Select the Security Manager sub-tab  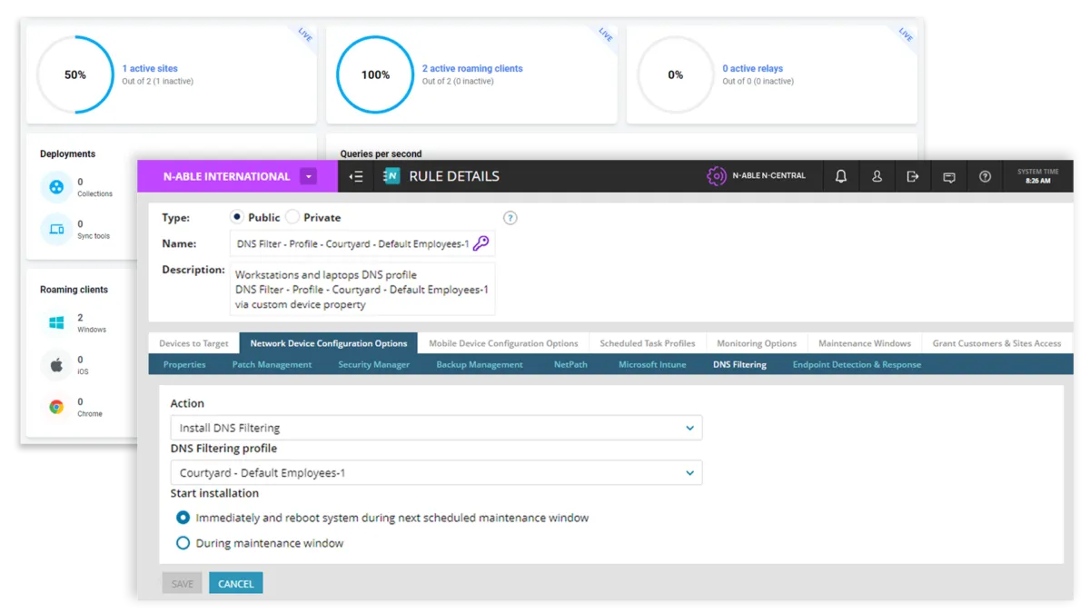(374, 364)
